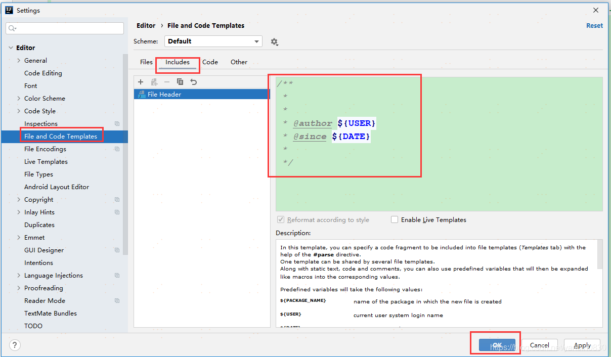Viewport: 611px width, 357px height.
Task: Click the Reset link
Action: [594, 25]
